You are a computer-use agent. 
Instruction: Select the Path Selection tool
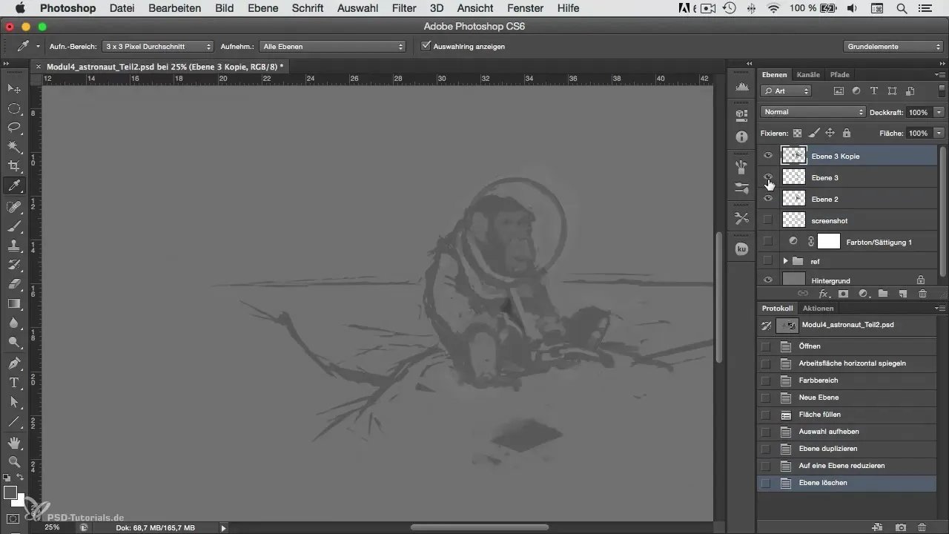click(13, 402)
